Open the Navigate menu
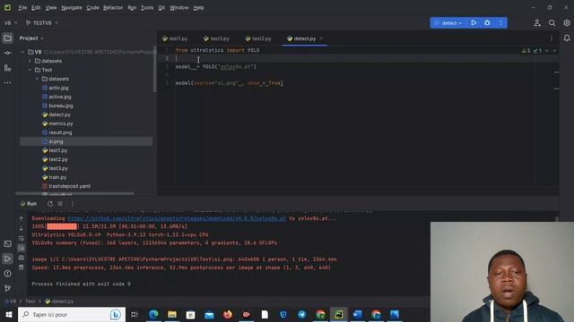Screen dimensions: 574x322 coord(72,8)
